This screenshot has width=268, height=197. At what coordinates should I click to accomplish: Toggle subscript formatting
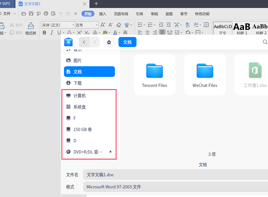click(x=87, y=33)
